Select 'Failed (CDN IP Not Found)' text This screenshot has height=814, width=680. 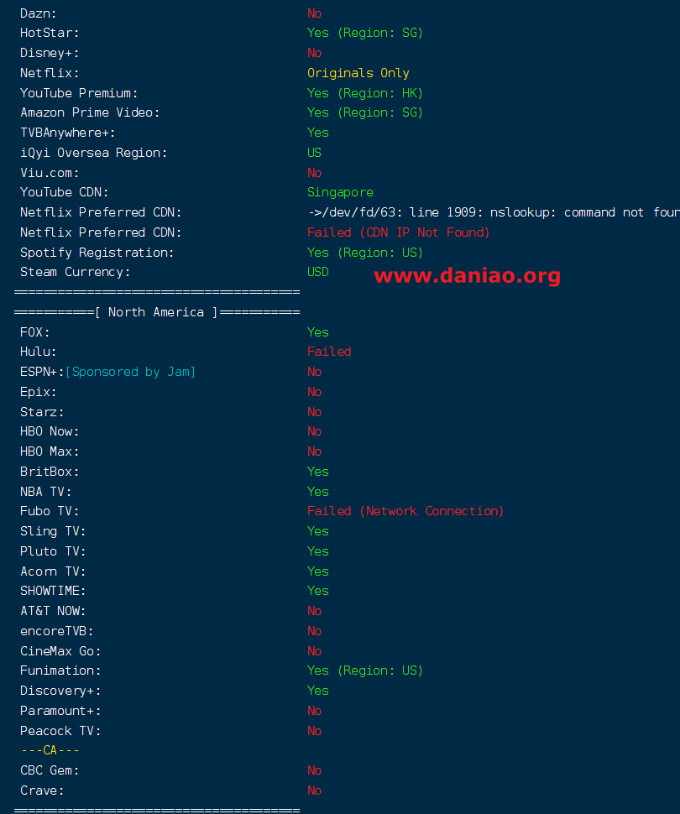398,232
